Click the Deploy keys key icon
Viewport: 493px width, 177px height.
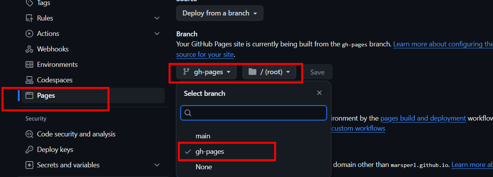click(x=29, y=150)
